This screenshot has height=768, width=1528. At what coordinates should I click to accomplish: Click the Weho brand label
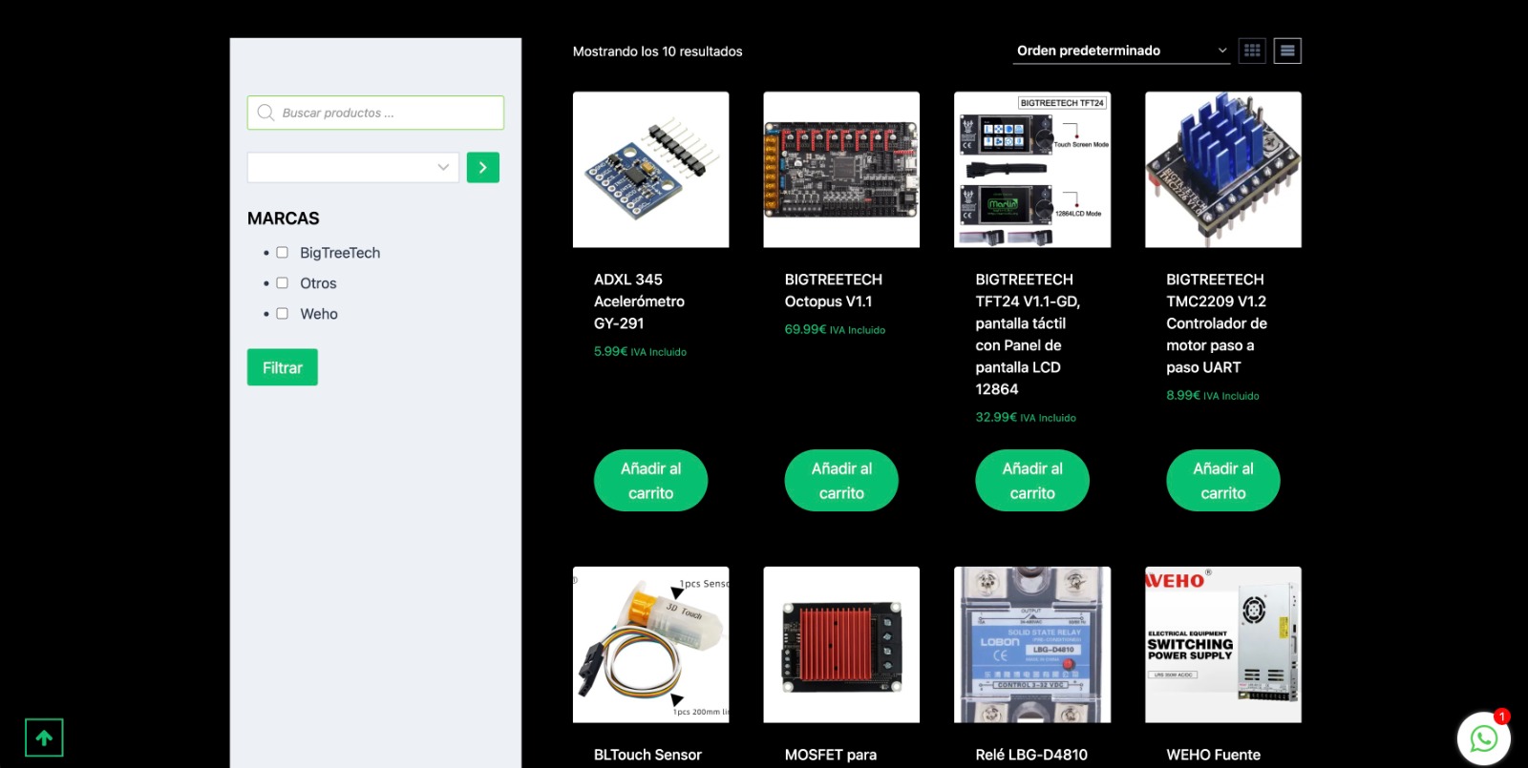(319, 314)
